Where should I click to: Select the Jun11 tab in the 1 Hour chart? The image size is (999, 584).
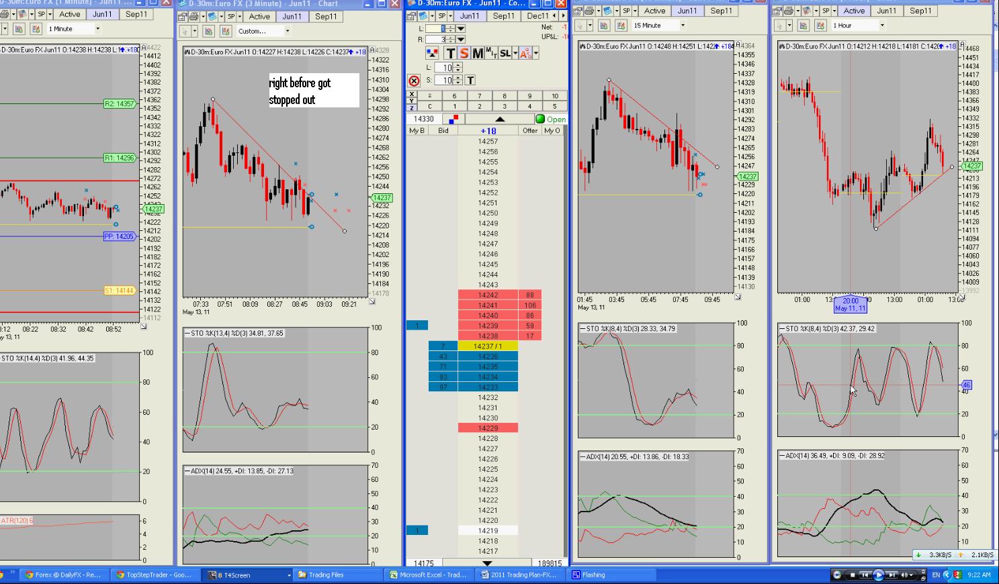(886, 11)
